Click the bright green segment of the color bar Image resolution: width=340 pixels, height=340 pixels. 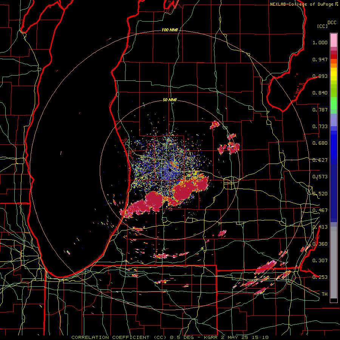tap(334, 103)
